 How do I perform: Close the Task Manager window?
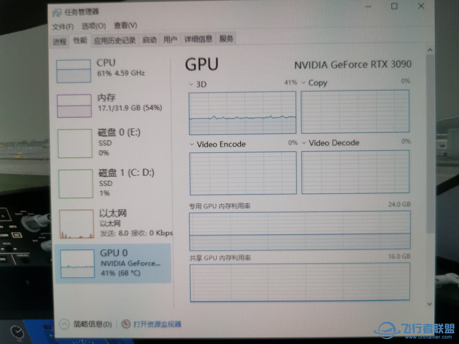click(421, 6)
